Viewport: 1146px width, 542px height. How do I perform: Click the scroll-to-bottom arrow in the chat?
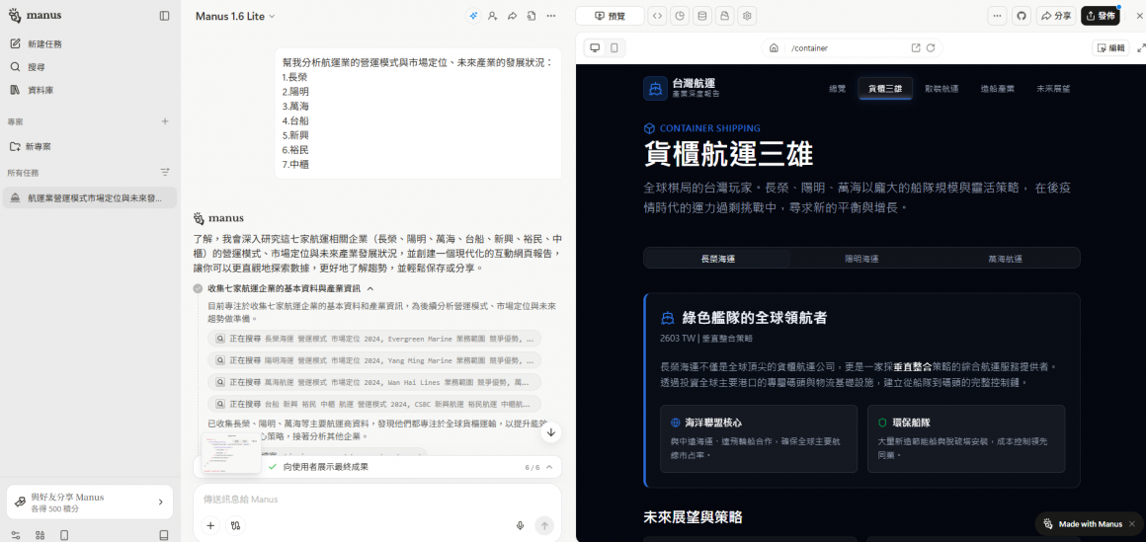pyautogui.click(x=551, y=432)
